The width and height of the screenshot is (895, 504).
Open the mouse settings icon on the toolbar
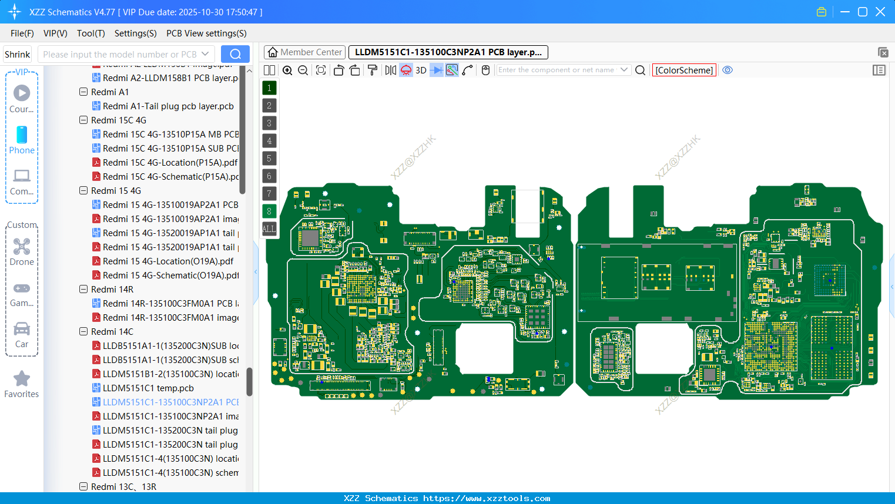(x=485, y=70)
